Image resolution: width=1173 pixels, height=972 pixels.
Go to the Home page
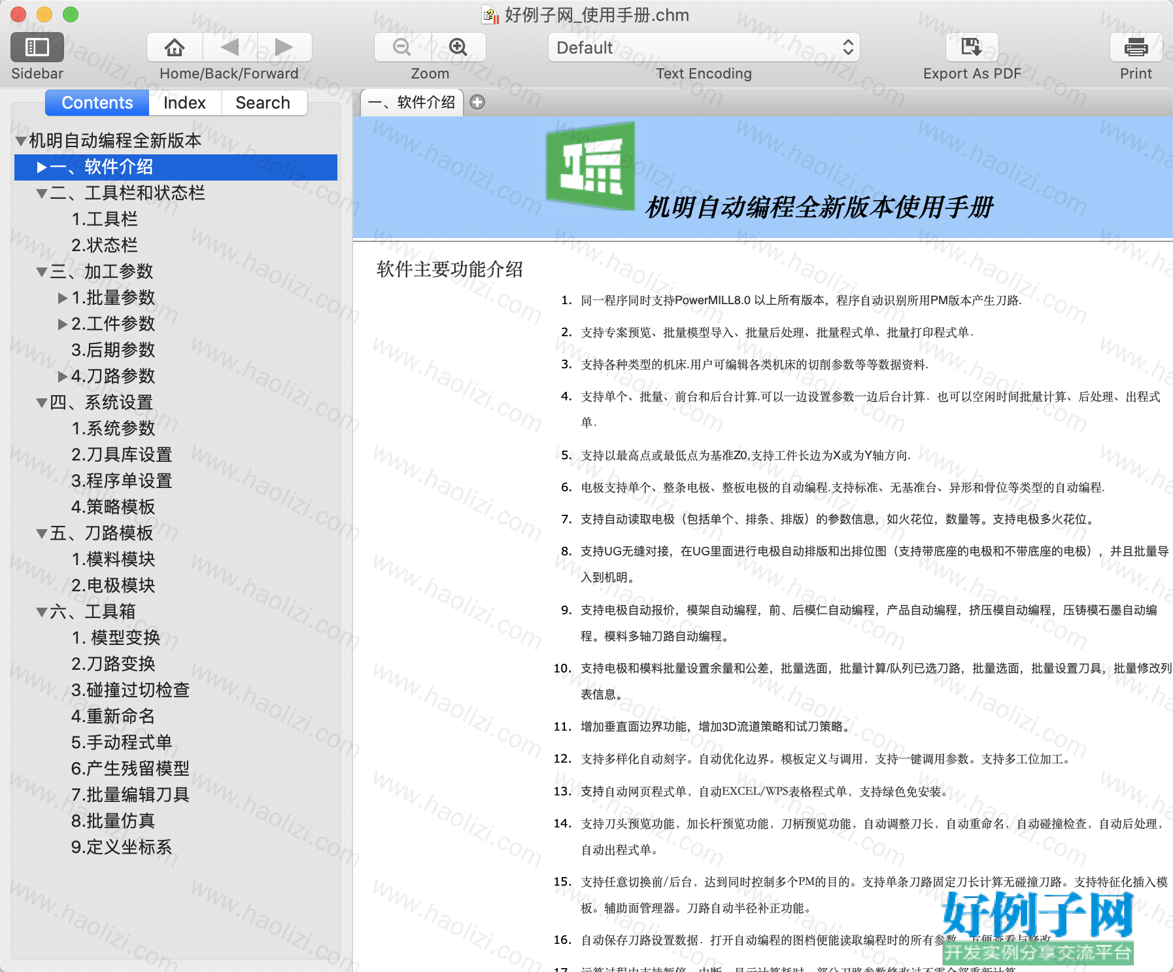175,47
